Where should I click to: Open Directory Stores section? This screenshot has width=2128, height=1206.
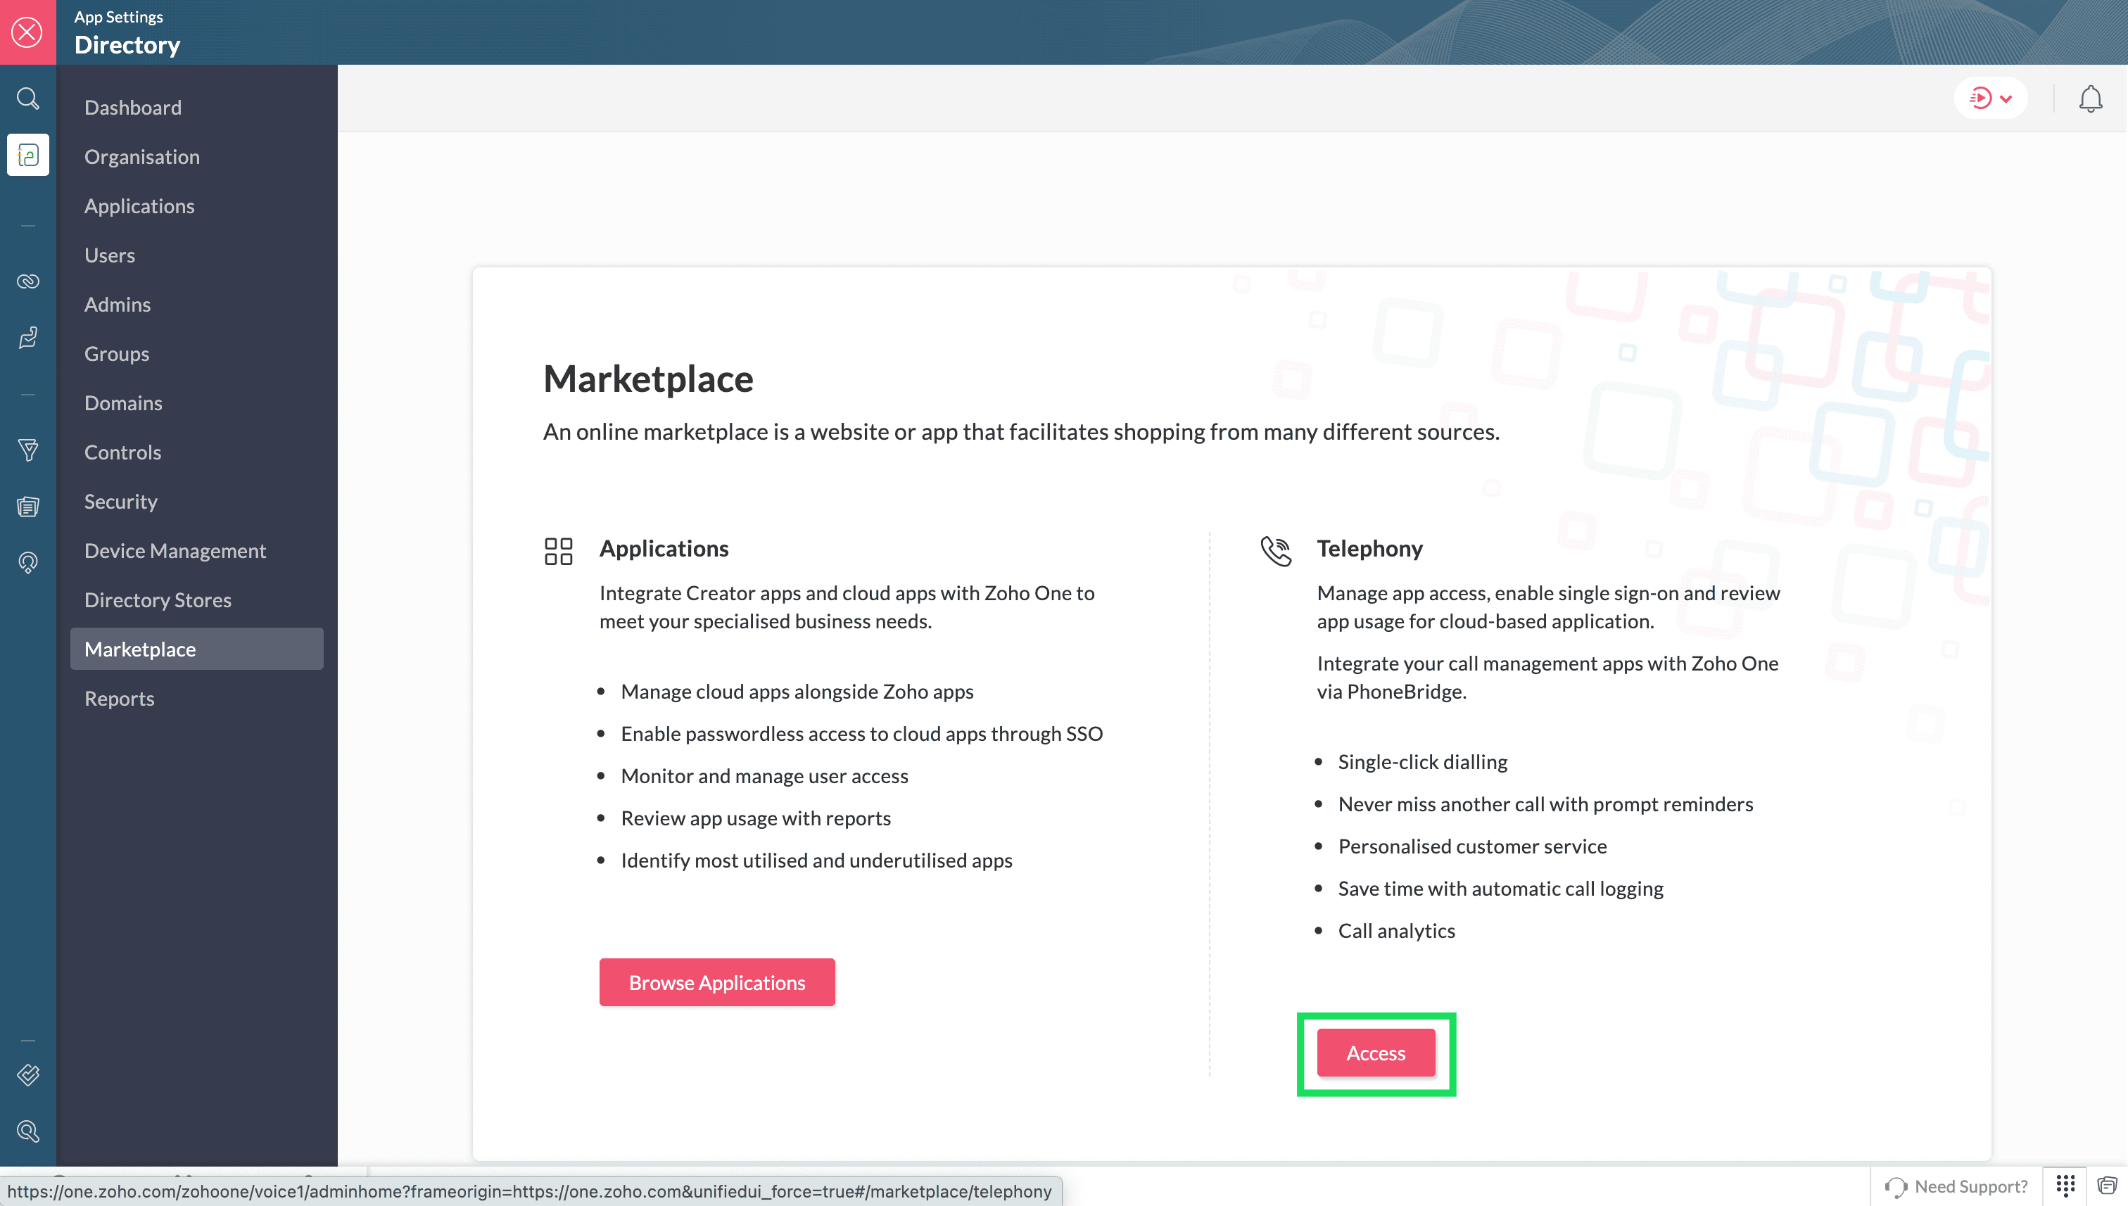[x=158, y=599]
